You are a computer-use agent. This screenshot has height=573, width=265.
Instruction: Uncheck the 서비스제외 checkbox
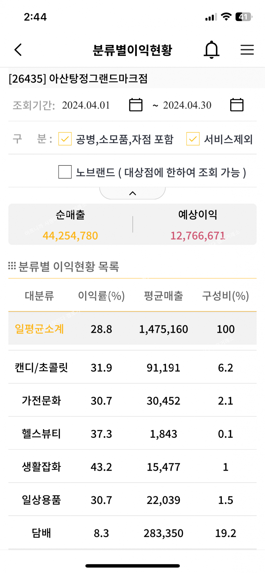point(193,139)
